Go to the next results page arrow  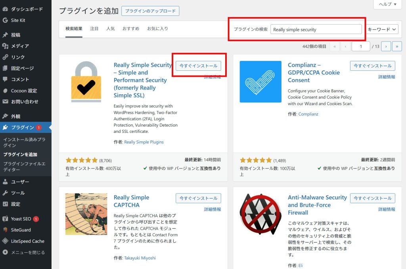[x=386, y=46]
